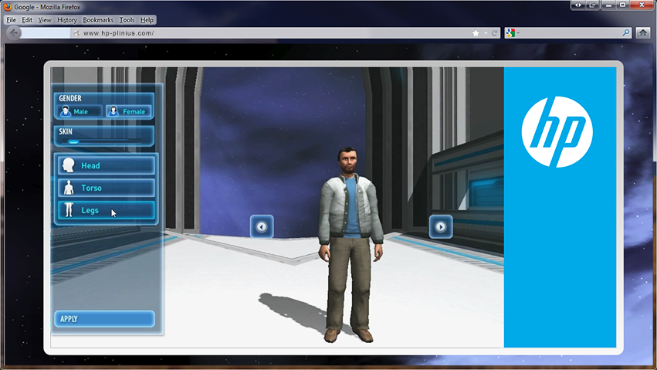Image resolution: width=657 pixels, height=370 pixels.
Task: Open URL history dropdown arrow
Action: [486, 33]
